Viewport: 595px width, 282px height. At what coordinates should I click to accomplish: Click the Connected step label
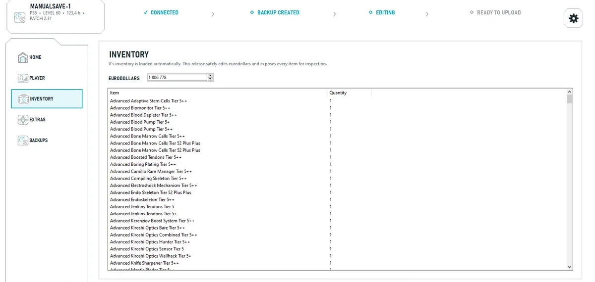point(165,12)
